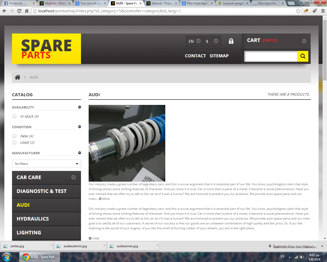This screenshot has height=262, width=327.
Task: Open the browser home page
Action: (x=27, y=11)
